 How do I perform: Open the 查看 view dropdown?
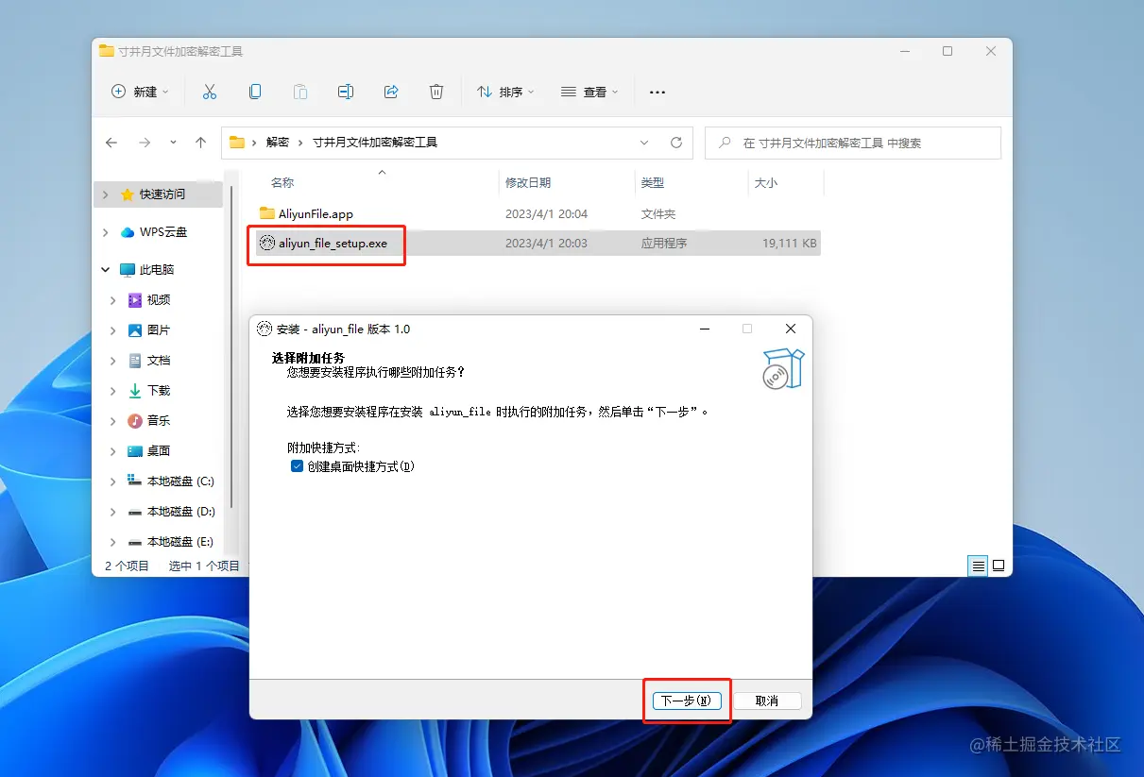pyautogui.click(x=589, y=92)
